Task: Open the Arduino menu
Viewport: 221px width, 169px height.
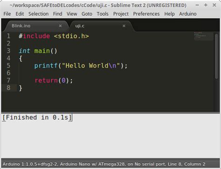Action: tap(188, 14)
